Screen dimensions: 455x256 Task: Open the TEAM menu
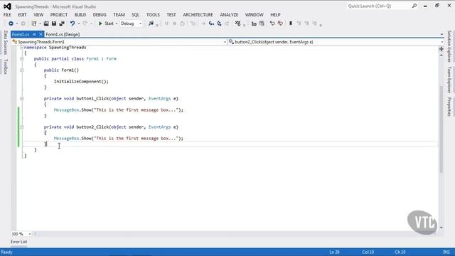click(119, 14)
